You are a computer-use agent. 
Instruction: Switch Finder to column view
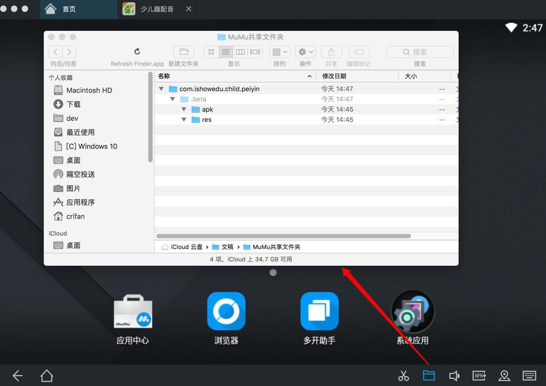click(240, 52)
